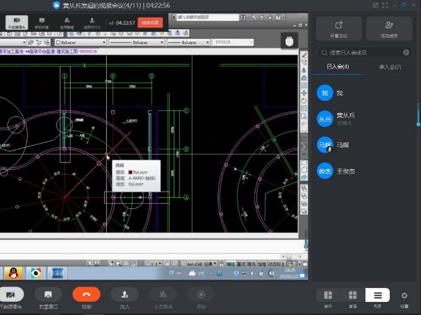Click the red hang up call button
Screen dimensions: 421x315
point(86,294)
